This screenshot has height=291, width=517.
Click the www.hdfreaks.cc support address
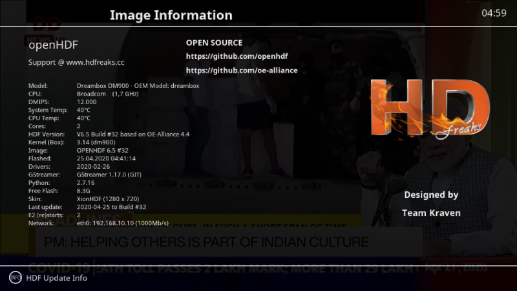95,63
